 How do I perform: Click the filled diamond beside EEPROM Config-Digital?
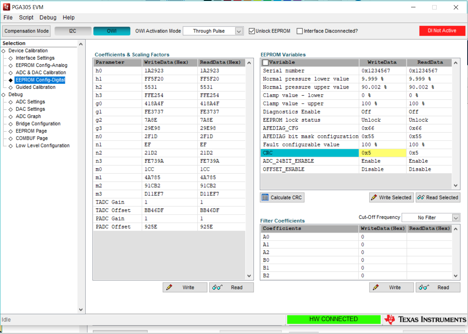pyautogui.click(x=11, y=80)
